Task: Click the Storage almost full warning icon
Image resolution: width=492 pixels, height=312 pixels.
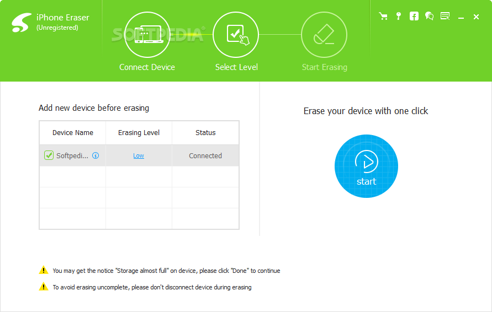Action: [44, 270]
